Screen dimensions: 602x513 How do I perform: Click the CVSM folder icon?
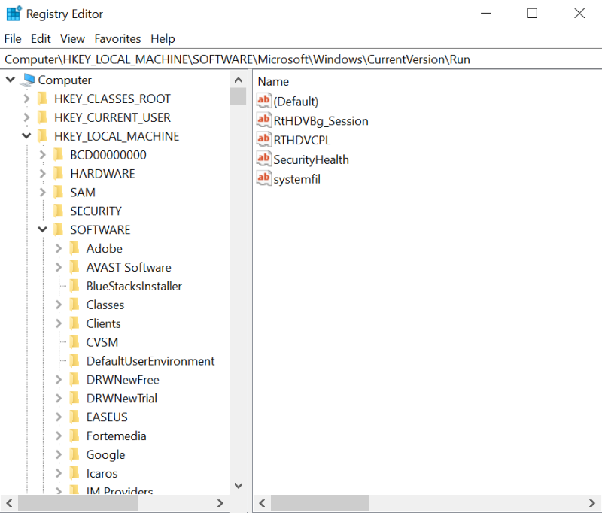coord(74,341)
